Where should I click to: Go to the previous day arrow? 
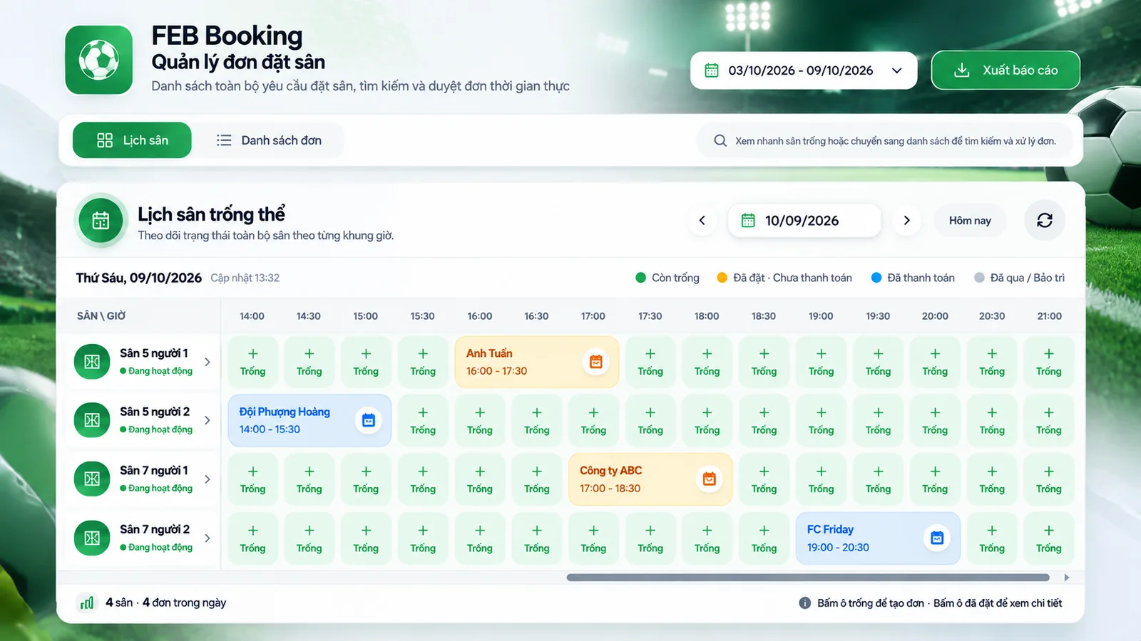(702, 221)
